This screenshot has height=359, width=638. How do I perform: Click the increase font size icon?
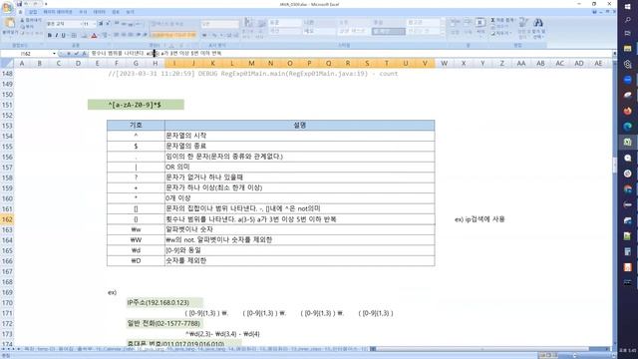[101, 24]
